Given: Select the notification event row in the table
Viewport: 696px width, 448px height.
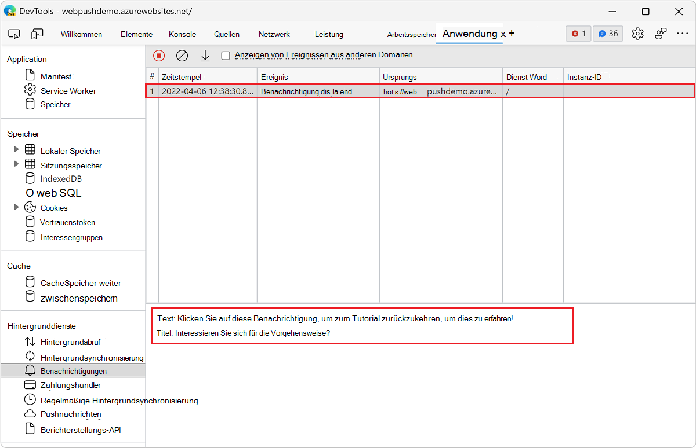Looking at the screenshot, I should (348, 91).
